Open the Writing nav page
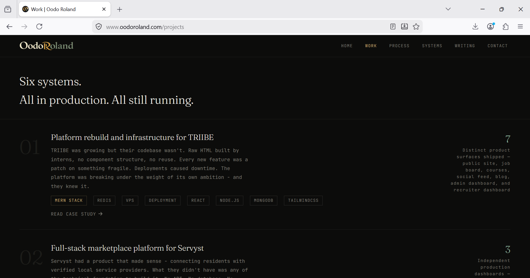Image resolution: width=530 pixels, height=278 pixels. pos(465,46)
